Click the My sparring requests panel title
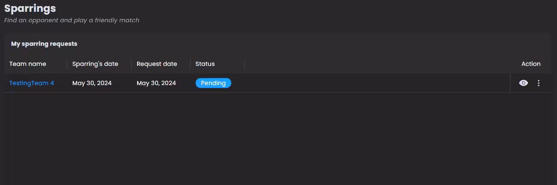Image resolution: width=557 pixels, height=185 pixels. [44, 44]
